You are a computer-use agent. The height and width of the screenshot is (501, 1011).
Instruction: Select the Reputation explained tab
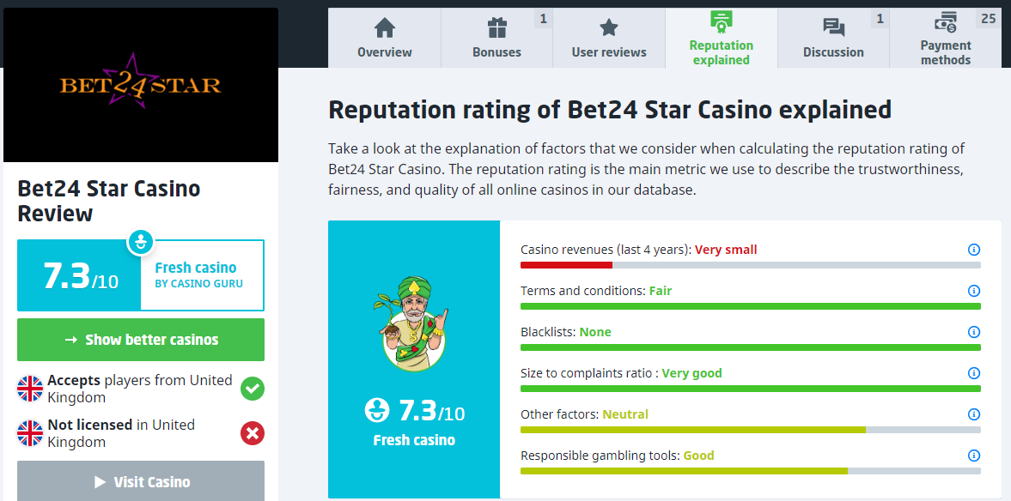[722, 39]
